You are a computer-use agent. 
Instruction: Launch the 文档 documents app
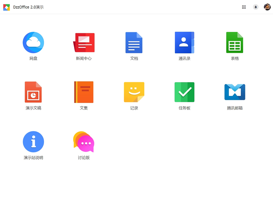tap(134, 42)
